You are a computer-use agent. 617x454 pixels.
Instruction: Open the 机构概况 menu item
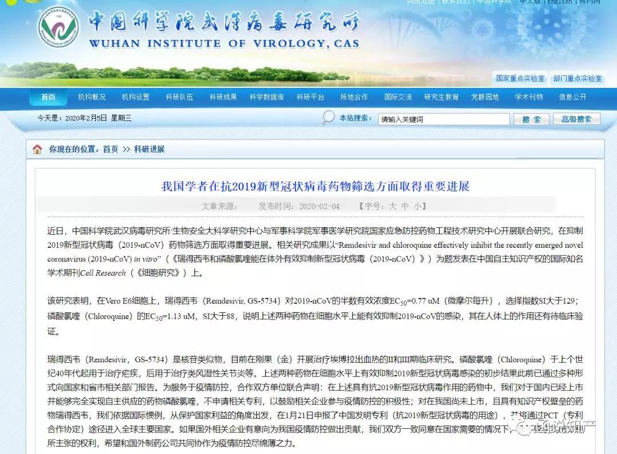click(x=92, y=97)
